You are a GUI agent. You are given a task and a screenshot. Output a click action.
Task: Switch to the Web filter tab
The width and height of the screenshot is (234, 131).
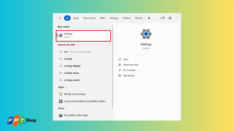tap(102, 18)
